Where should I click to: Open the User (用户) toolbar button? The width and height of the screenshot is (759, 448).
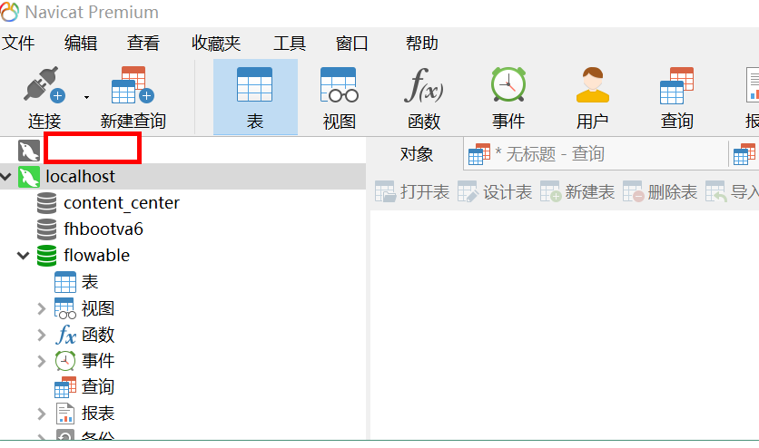pyautogui.click(x=593, y=98)
